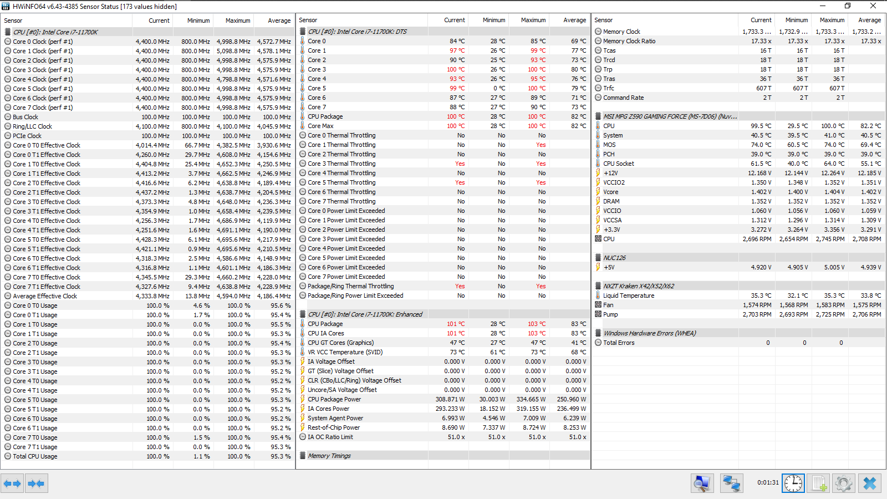Image resolution: width=887 pixels, height=499 pixels.
Task: Click the IA OC Ratio Limit icon
Action: 303,437
